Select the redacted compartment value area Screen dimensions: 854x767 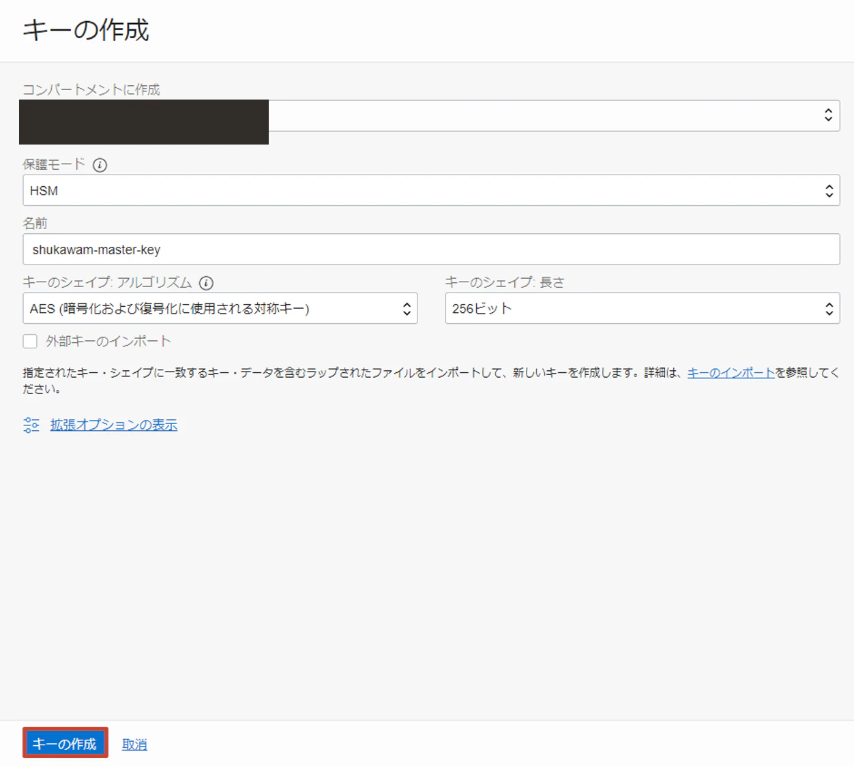[143, 122]
